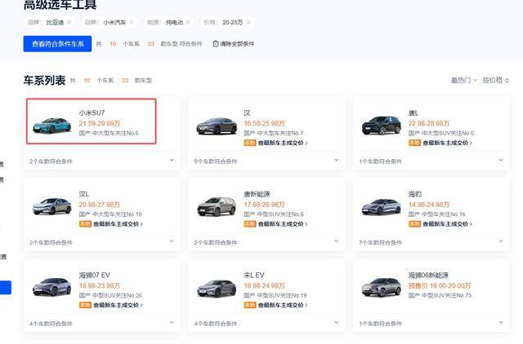Click the 预售价 16.00-20.00万 price
Image resolution: width=523 pixels, height=344 pixels.
pyautogui.click(x=440, y=286)
